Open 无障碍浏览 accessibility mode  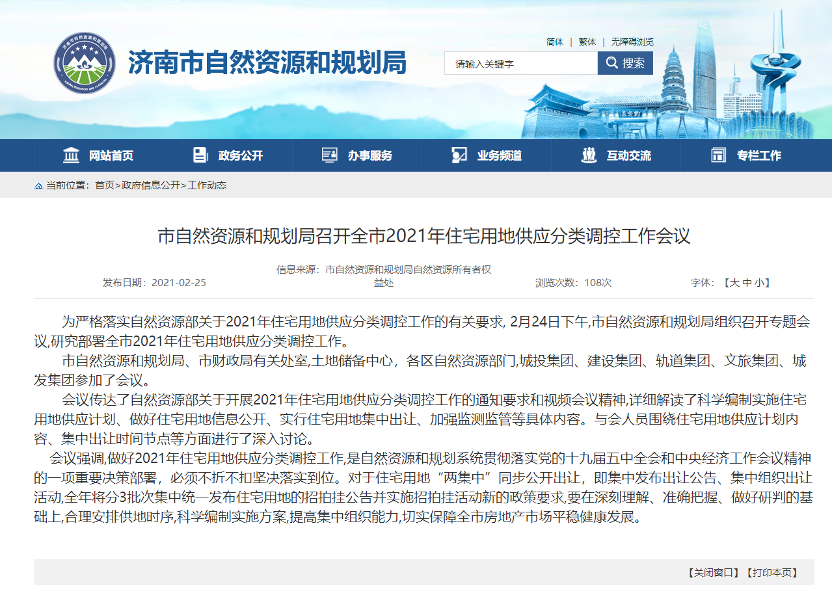coord(632,42)
